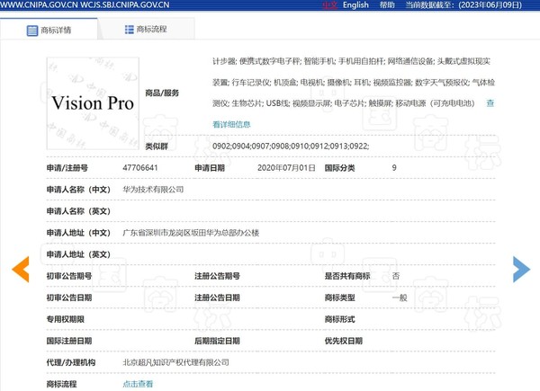The height and width of the screenshot is (391, 540).
Task: Click the 申请人名称（英文） label
Action: point(78,211)
